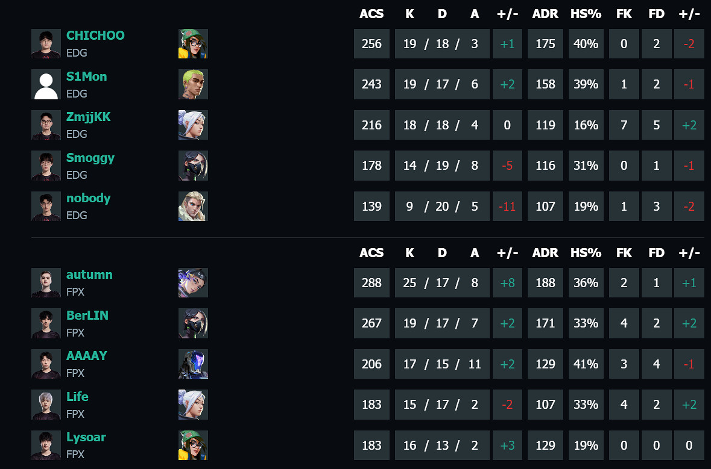This screenshot has width=711, height=469.
Task: Click Lysoar's Killjoy agent icon
Action: pyautogui.click(x=193, y=445)
